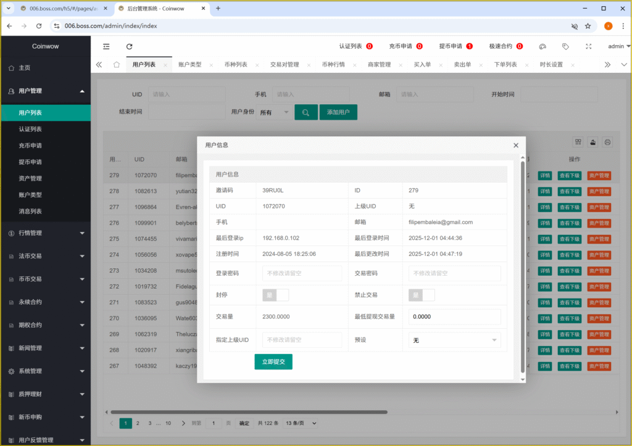This screenshot has height=446, width=632.
Task: Open the 用户身份 dropdown filter
Action: [x=275, y=112]
